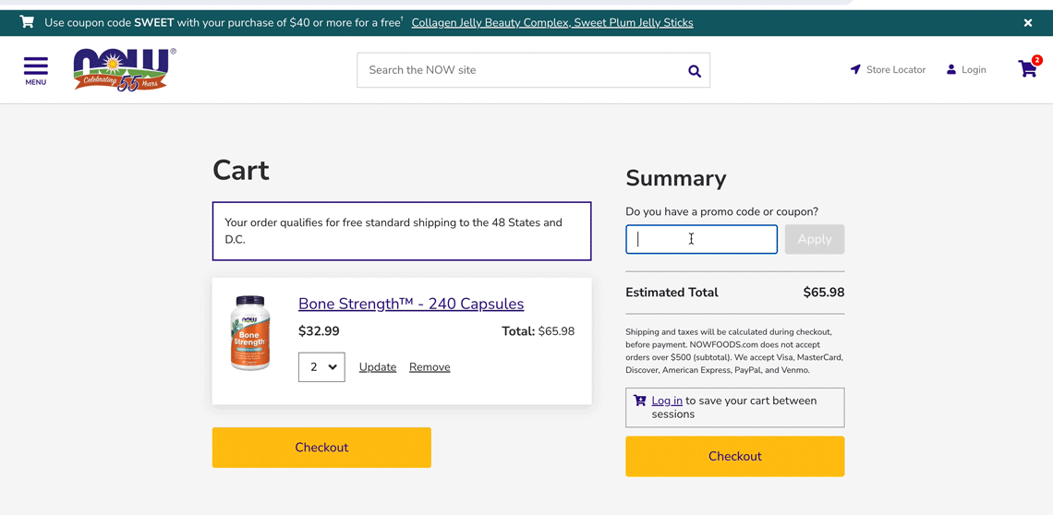Follow the Log in link to save cart
Image resolution: width=1053 pixels, height=515 pixels.
pyautogui.click(x=666, y=401)
